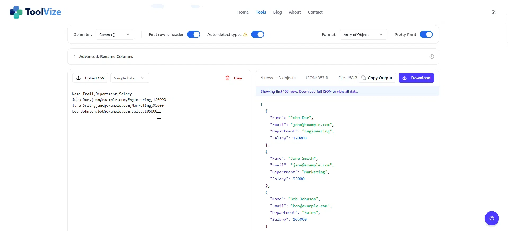
Task: Click the John Doe CSV row
Action: click(x=119, y=100)
